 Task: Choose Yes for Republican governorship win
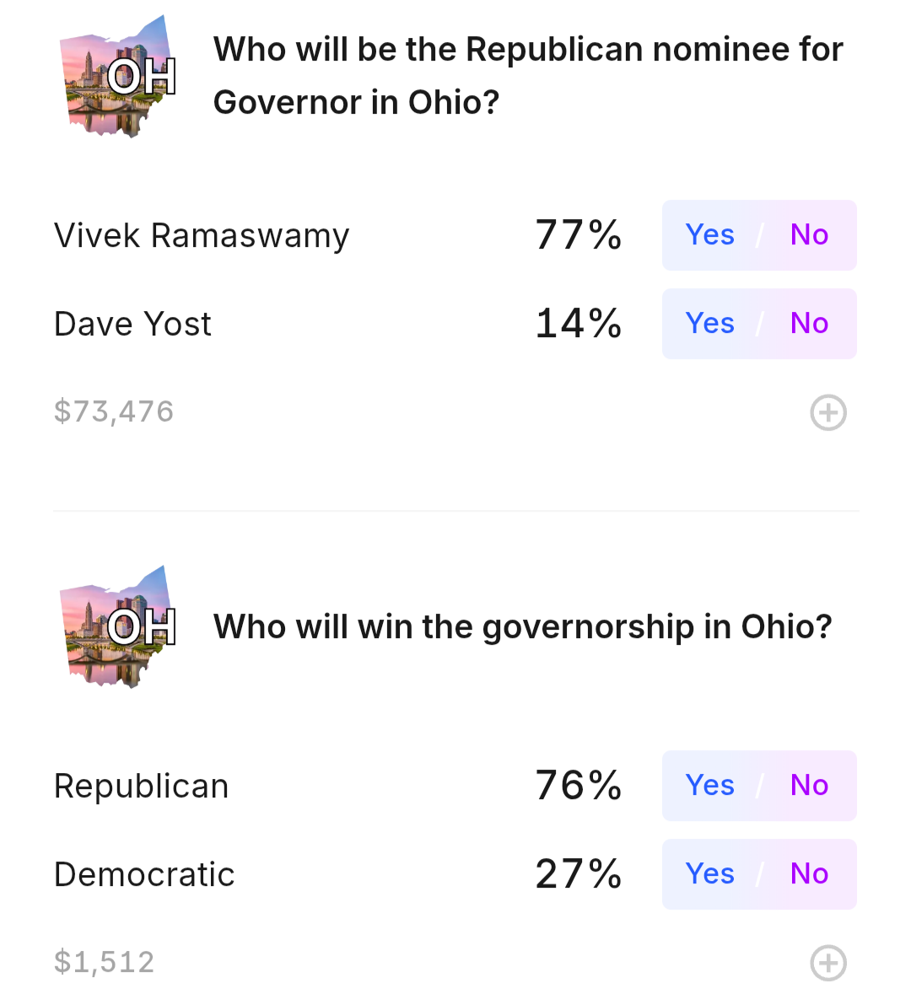[709, 786]
